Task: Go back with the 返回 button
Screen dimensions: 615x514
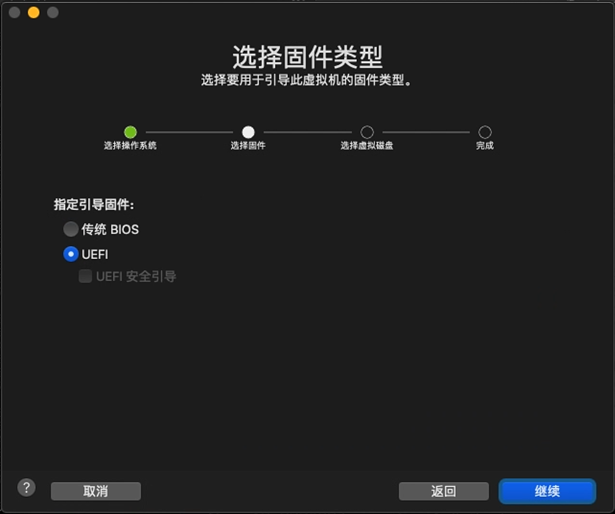Action: tap(444, 491)
